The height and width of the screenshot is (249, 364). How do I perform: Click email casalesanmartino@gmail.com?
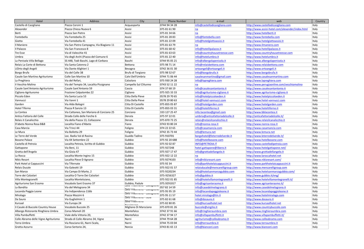213,77
